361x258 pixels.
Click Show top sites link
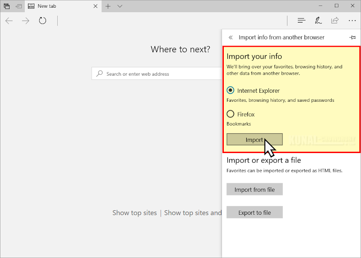click(x=134, y=213)
